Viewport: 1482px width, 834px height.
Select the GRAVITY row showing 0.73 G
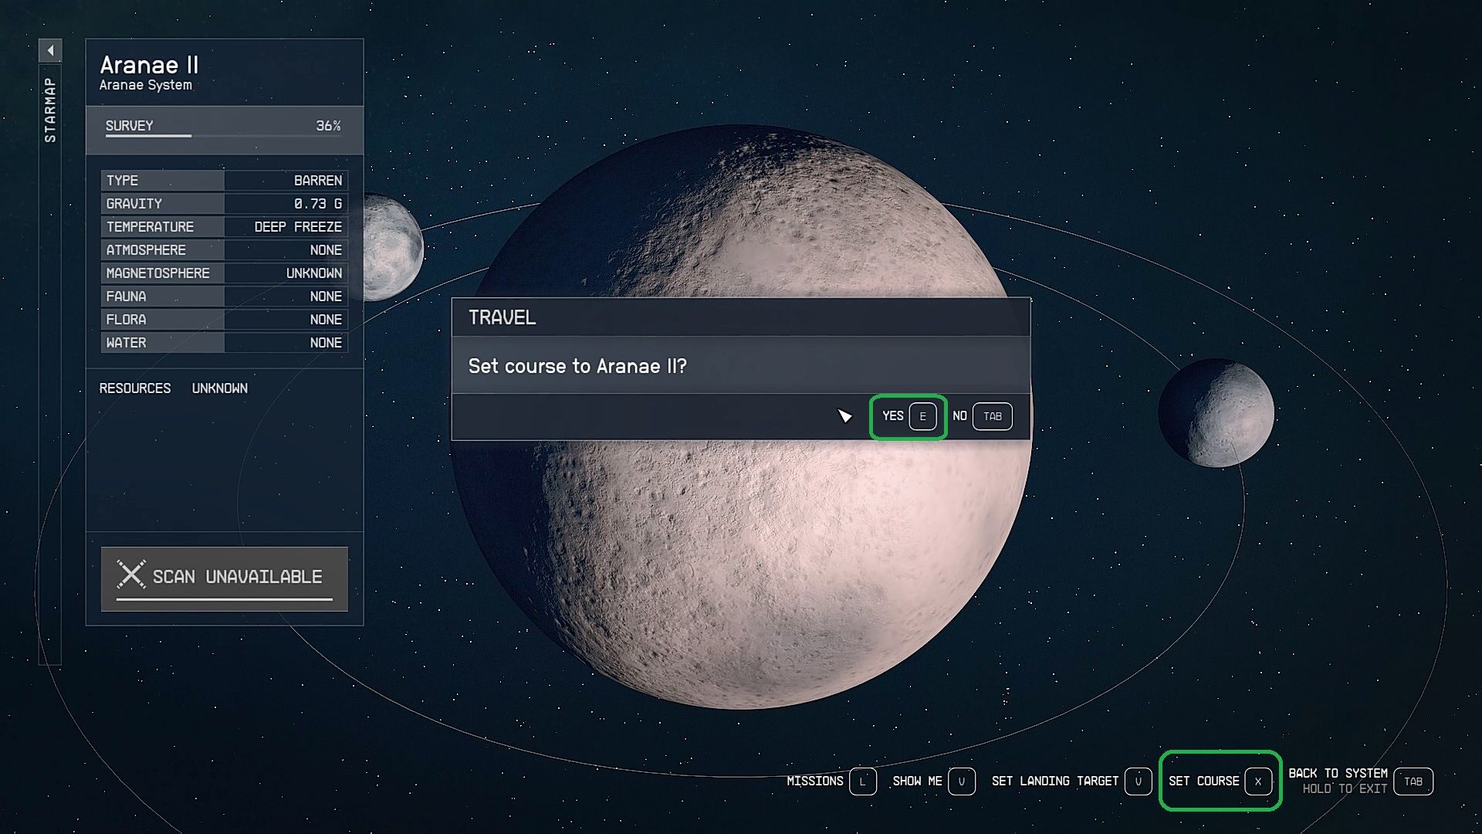[224, 204]
